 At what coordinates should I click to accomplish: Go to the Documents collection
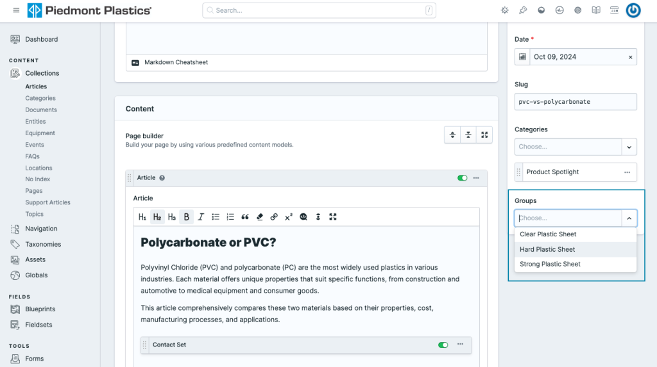tap(41, 110)
